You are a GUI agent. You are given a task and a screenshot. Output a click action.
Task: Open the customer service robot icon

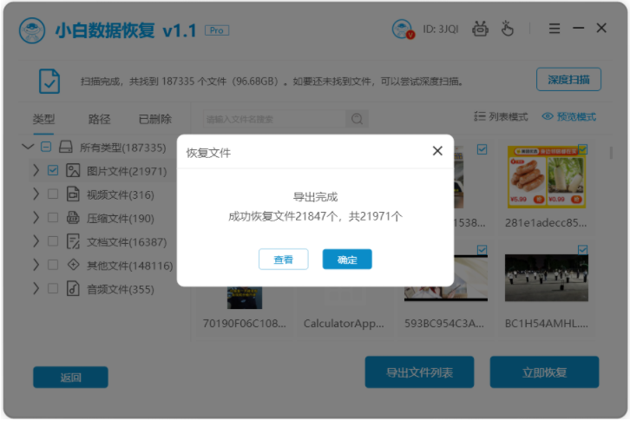point(480,29)
